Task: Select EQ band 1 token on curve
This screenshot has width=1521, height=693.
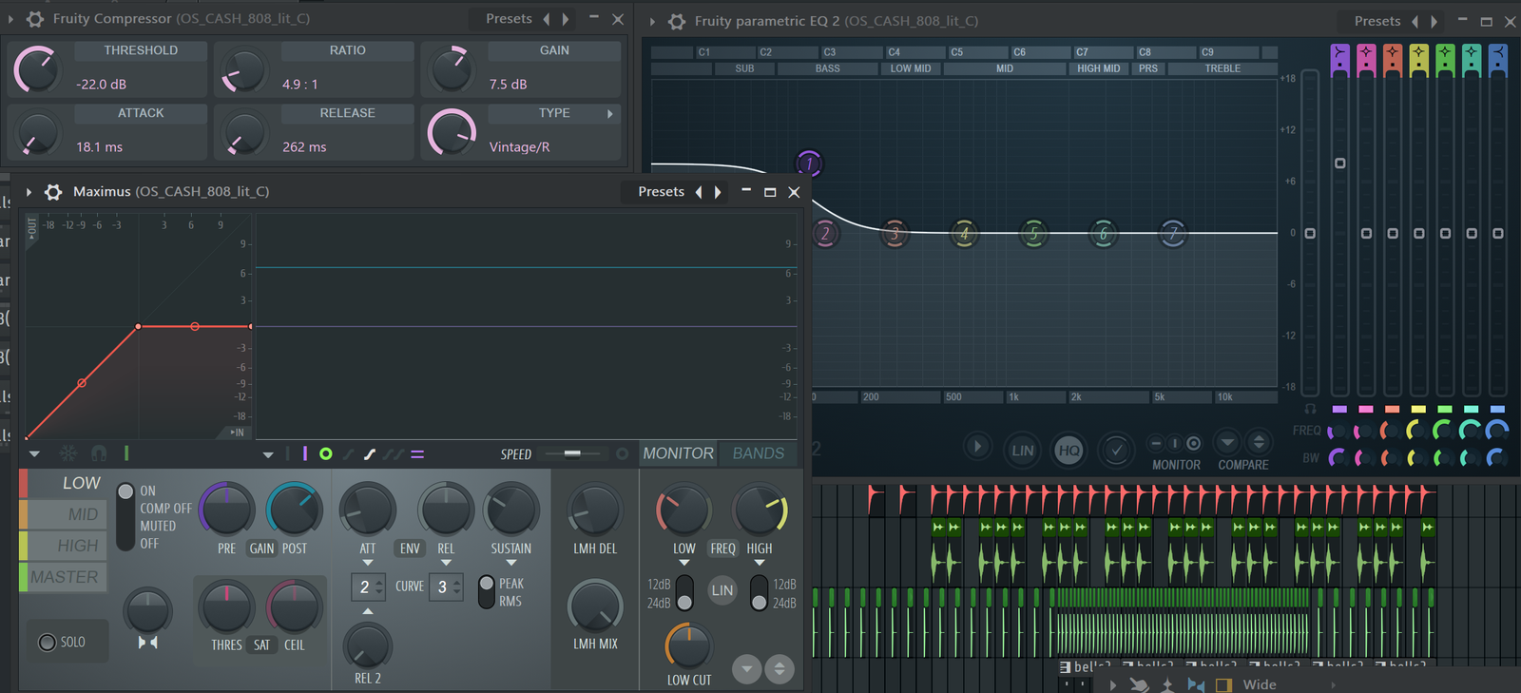Action: pyautogui.click(x=809, y=164)
